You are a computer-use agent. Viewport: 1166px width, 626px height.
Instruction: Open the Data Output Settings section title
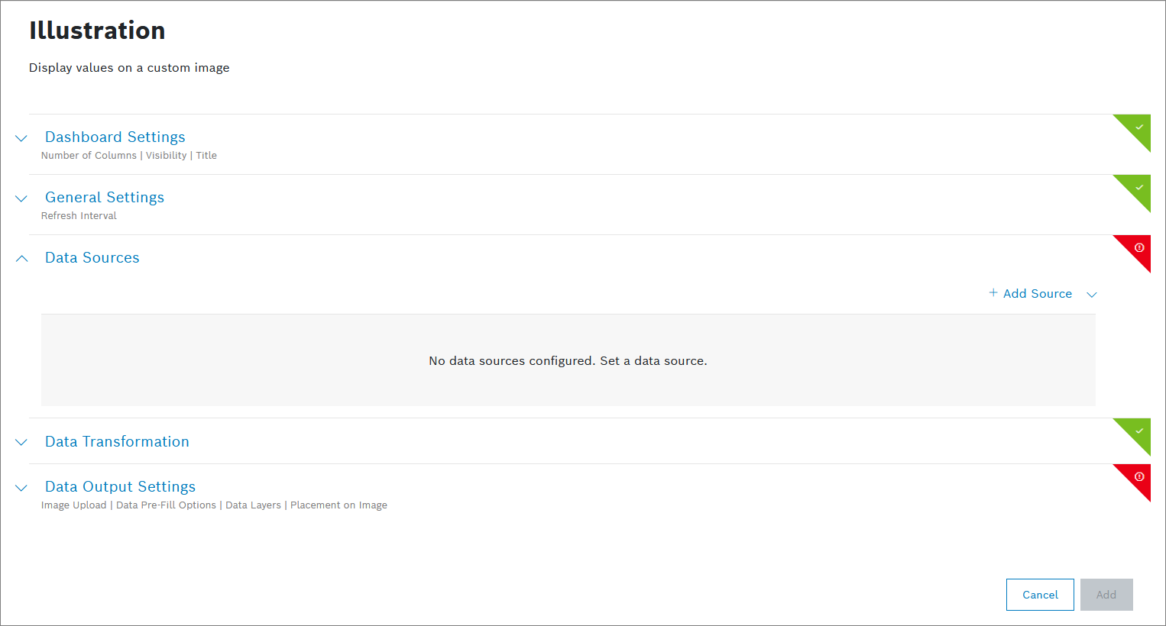pos(120,487)
